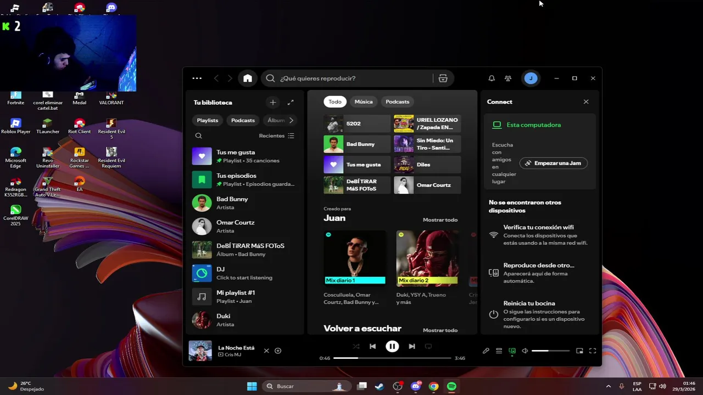Open Duki artist in library
The width and height of the screenshot is (703, 395).
tap(245, 320)
